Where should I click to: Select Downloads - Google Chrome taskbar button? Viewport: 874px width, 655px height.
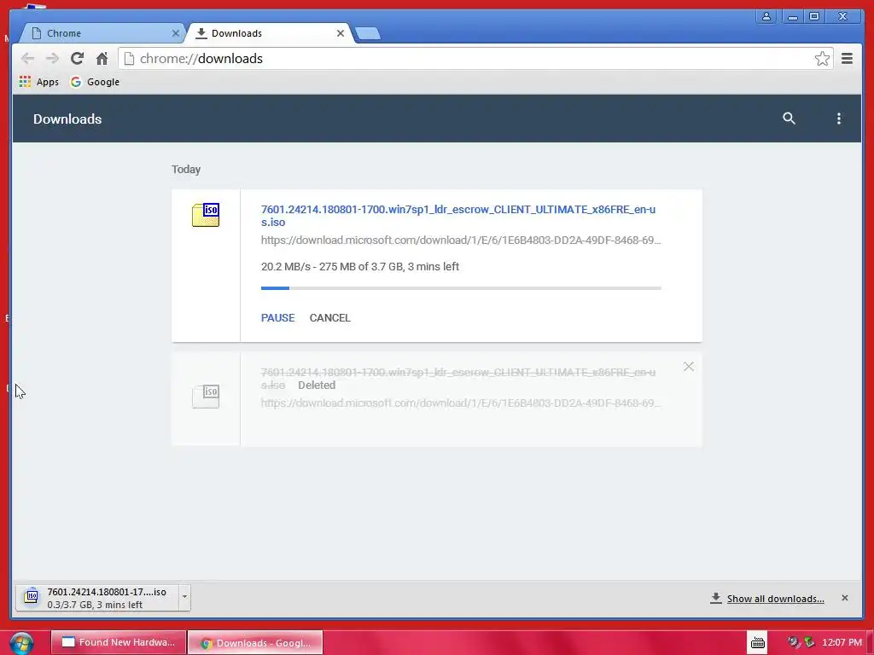tap(255, 643)
